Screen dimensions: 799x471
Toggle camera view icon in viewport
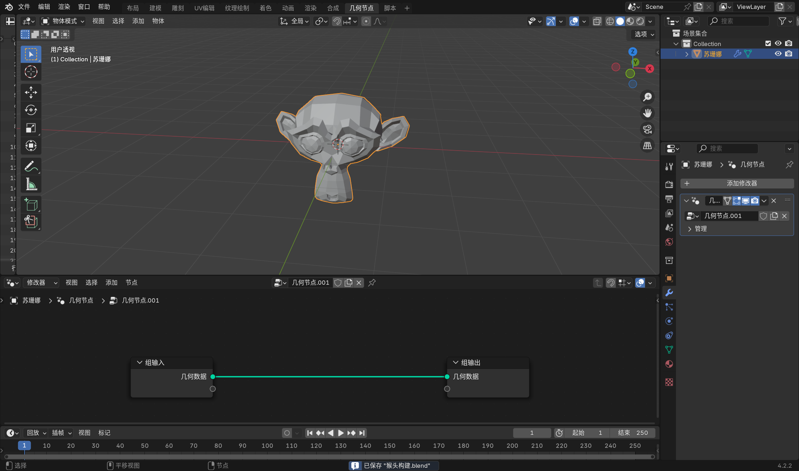647,129
